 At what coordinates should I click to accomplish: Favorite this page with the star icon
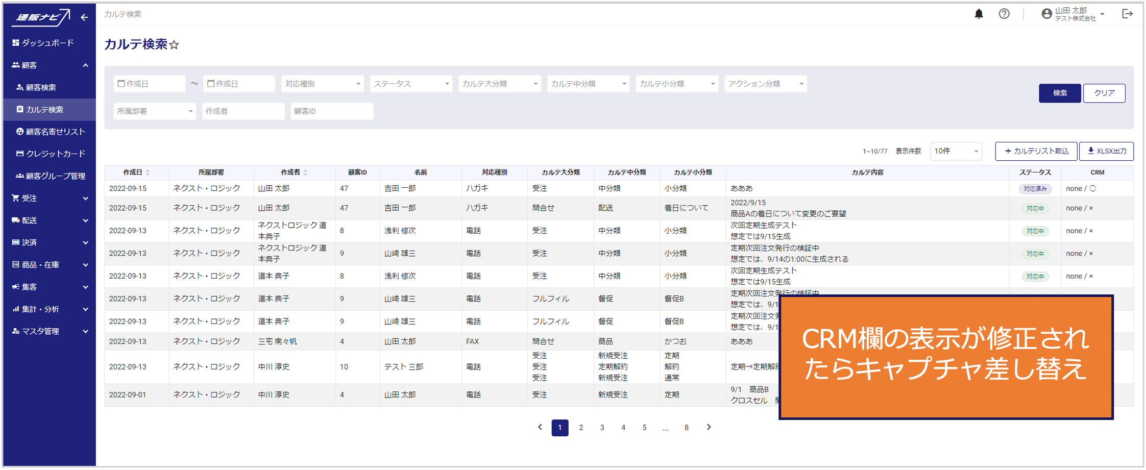tap(174, 45)
